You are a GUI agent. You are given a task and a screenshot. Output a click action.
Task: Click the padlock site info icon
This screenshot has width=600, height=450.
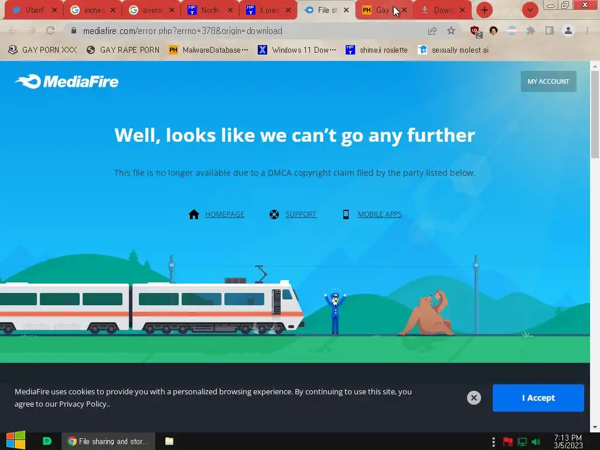click(x=73, y=30)
